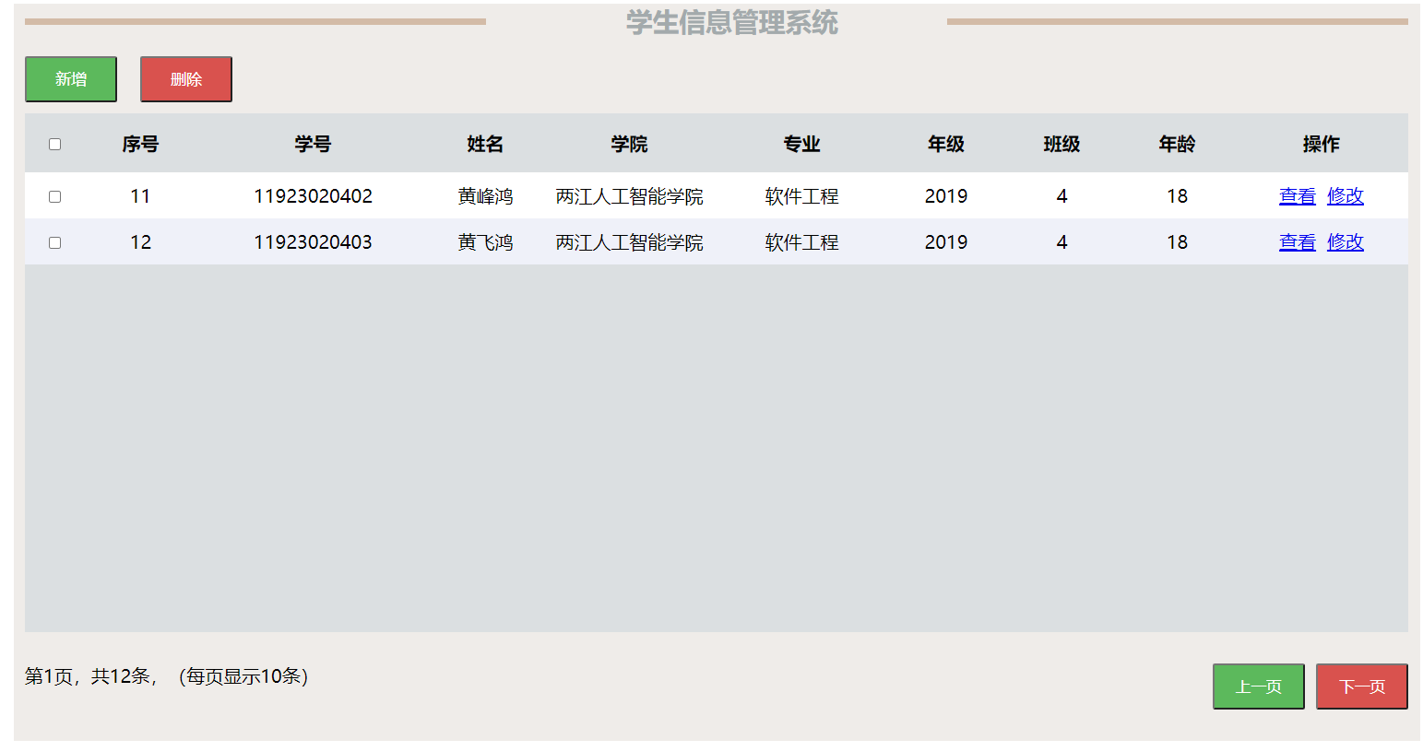Image resolution: width=1423 pixels, height=751 pixels.
Task: Check the checkbox for student 黄峰鸿
Action: click(54, 195)
